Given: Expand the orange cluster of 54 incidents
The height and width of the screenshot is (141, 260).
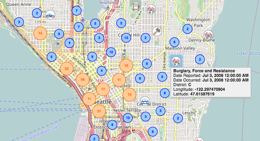Looking at the screenshot, I should pyautogui.click(x=82, y=80).
